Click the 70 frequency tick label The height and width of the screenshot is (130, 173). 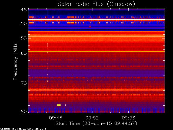click(x=24, y=83)
